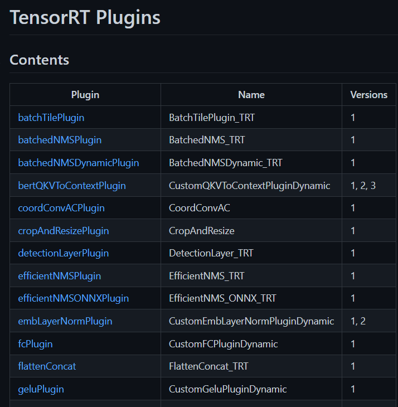The image size is (398, 407).
Task: Open the efficientNMSPlugin link
Action: click(60, 276)
